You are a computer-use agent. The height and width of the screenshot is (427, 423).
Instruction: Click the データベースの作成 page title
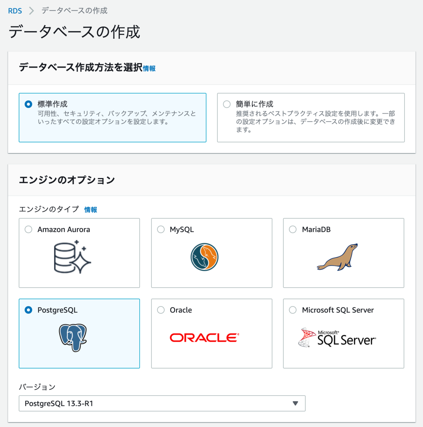click(x=74, y=32)
